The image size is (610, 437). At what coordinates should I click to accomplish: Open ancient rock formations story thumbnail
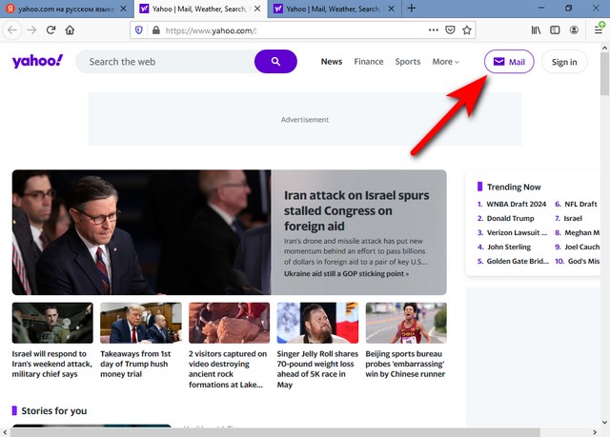229,323
